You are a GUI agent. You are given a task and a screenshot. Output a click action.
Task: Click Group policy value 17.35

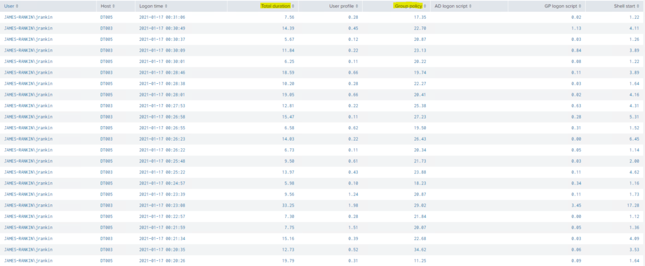point(420,17)
